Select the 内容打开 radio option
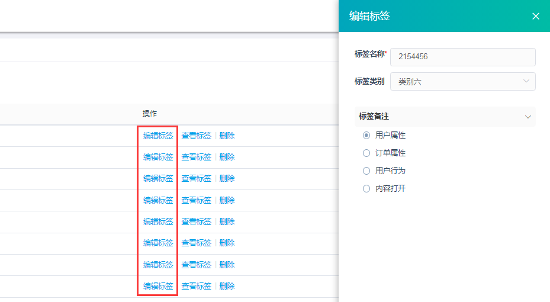 (x=366, y=189)
